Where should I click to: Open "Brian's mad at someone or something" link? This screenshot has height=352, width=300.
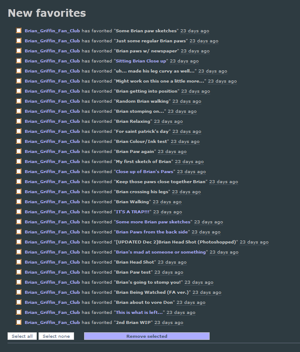tap(161, 252)
